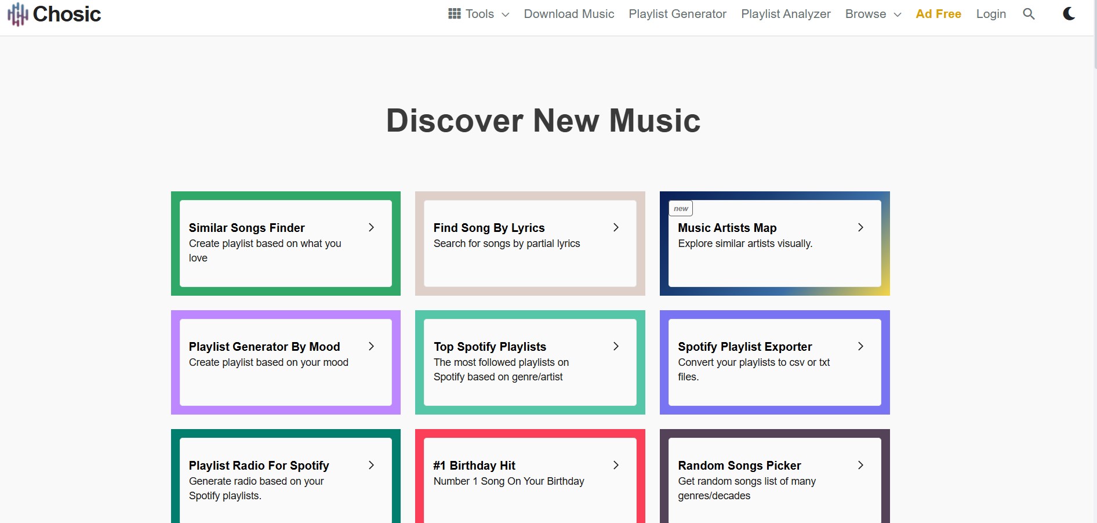The height and width of the screenshot is (523, 1097).
Task: Click arrow on Playlist Generator By Mood card
Action: click(x=371, y=347)
